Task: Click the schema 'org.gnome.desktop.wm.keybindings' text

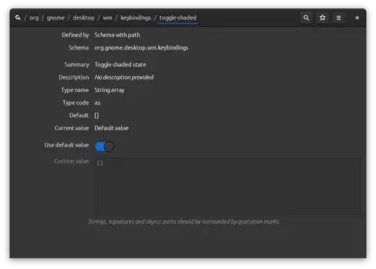Action: click(141, 48)
